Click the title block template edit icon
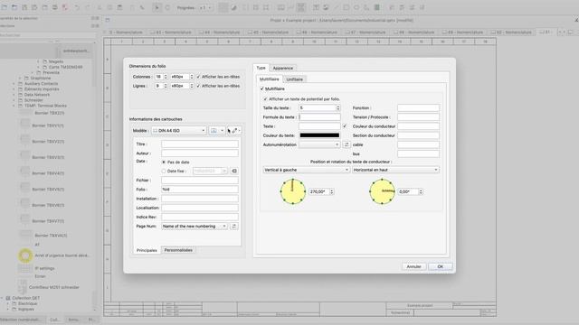Screen dimensions: 579x325 tap(235, 130)
